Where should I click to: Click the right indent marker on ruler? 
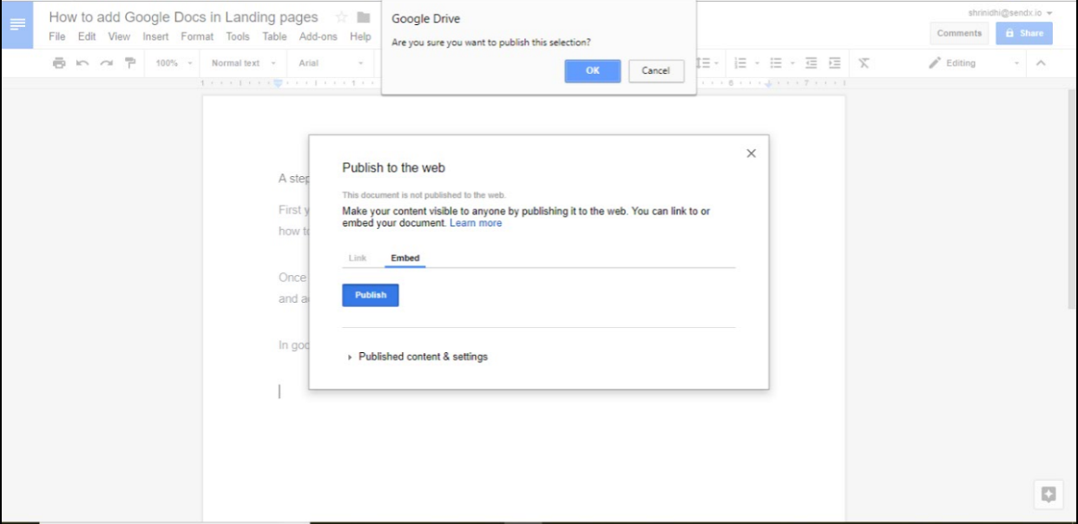pyautogui.click(x=768, y=84)
